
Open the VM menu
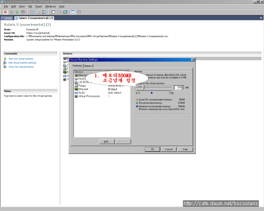[30, 7]
